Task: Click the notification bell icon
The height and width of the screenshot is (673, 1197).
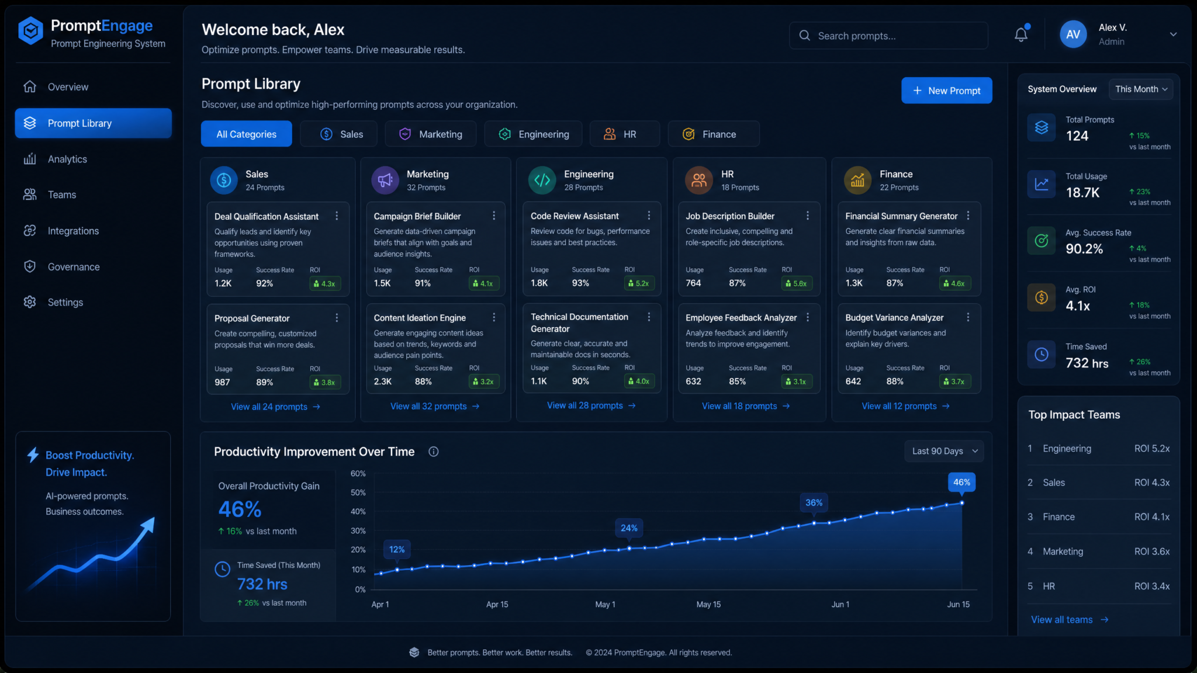Action: coord(1020,35)
